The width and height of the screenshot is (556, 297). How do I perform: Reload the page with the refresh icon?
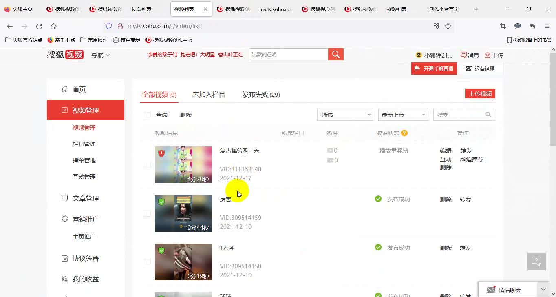tap(39, 26)
